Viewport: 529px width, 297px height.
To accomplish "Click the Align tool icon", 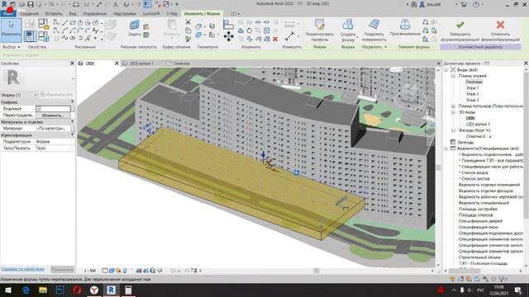I will pos(228,24).
